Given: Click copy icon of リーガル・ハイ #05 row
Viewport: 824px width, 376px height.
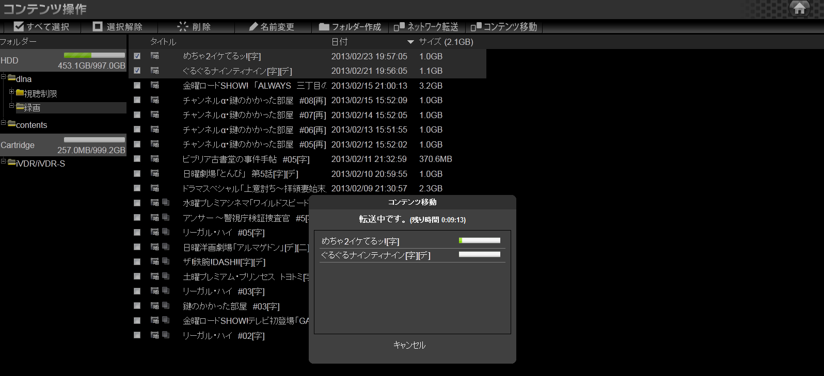Looking at the screenshot, I should (166, 232).
